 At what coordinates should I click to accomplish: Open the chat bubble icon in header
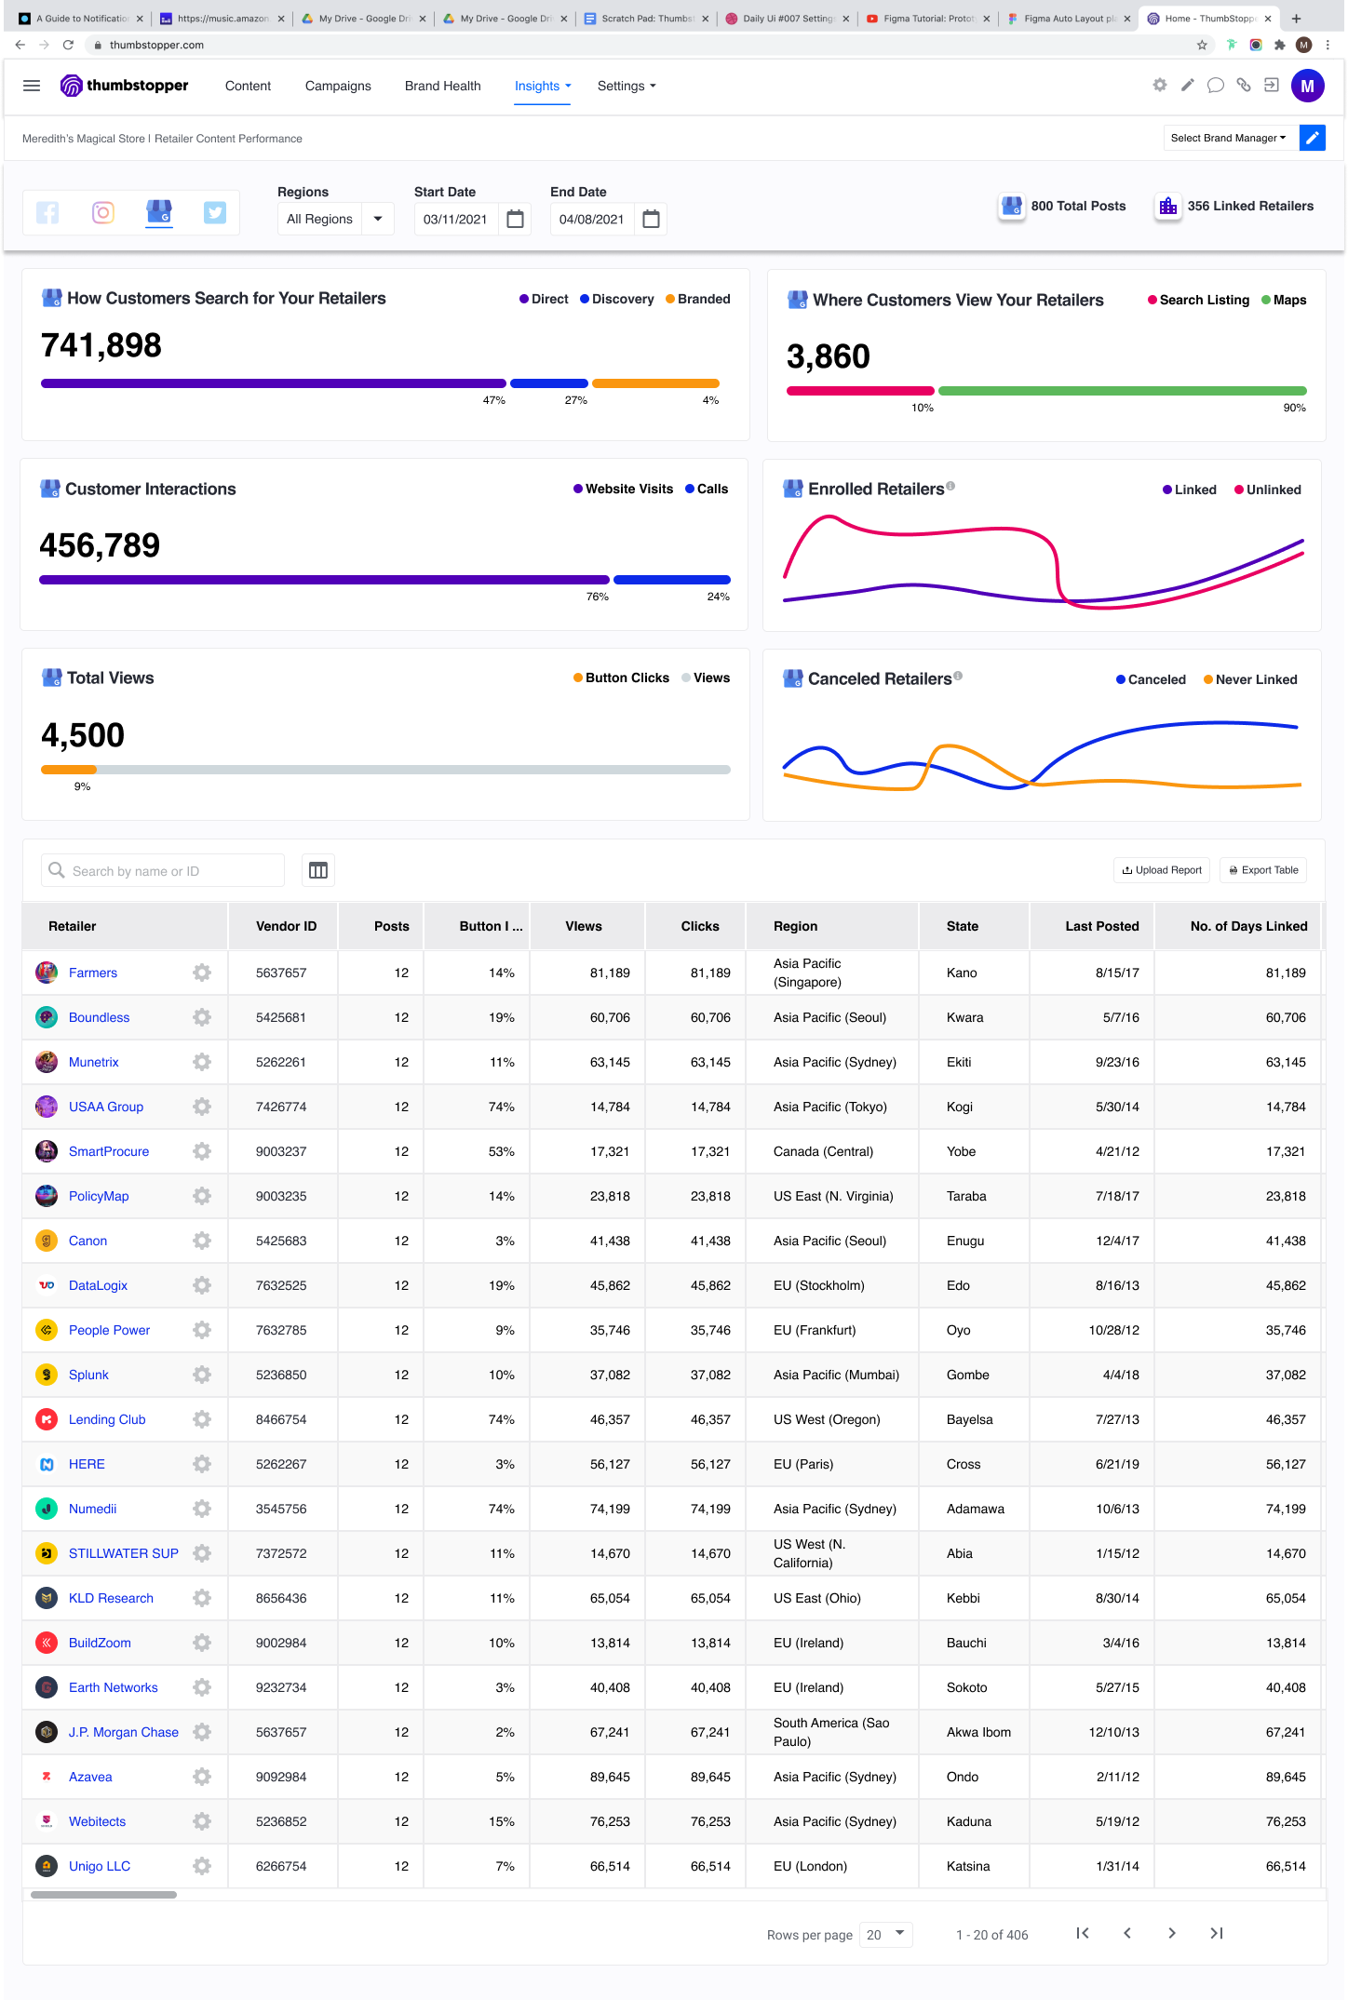1215,86
